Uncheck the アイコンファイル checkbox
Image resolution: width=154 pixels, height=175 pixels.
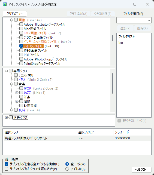click(x=21, y=46)
